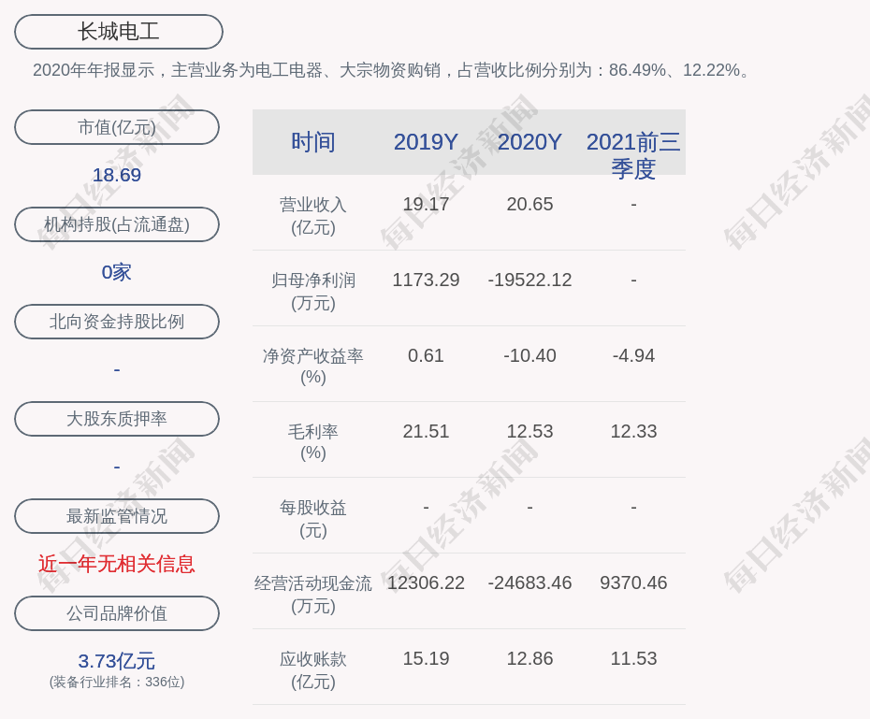Click the 应收账款 2021 value 11.53
This screenshot has width=870, height=719.
(633, 658)
